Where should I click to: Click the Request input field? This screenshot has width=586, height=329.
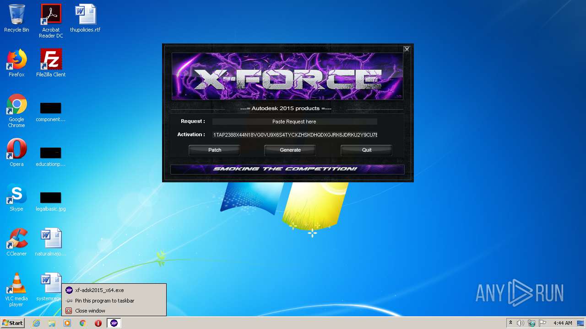coord(294,122)
